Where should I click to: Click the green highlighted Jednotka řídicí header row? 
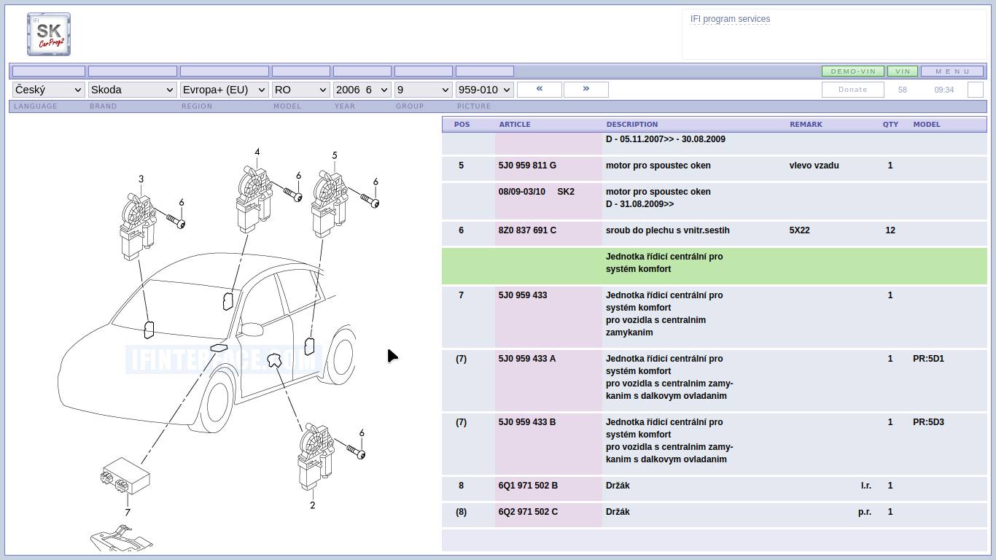point(715,265)
